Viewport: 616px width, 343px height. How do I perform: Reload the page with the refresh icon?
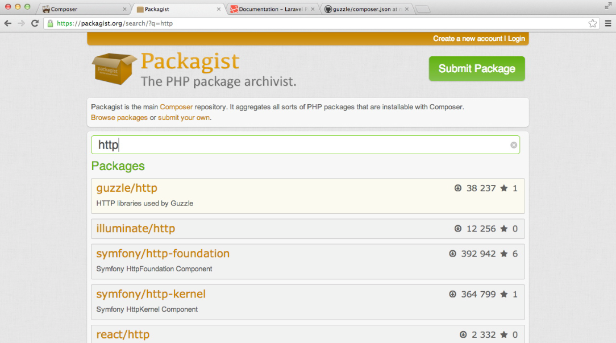pos(35,23)
